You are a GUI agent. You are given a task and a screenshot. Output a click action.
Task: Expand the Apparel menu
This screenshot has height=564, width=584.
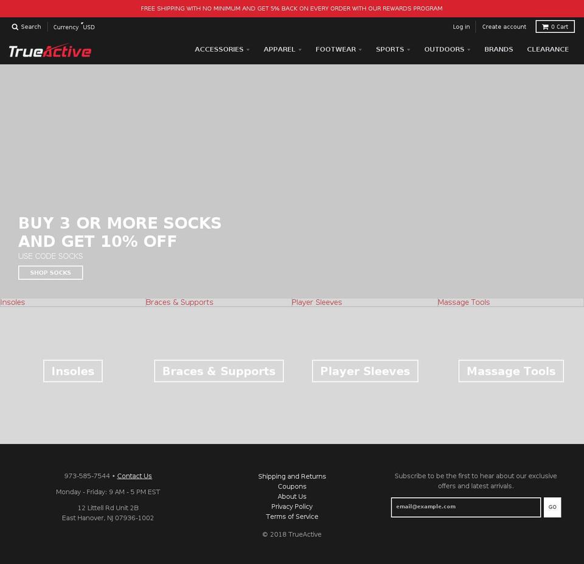coord(282,49)
